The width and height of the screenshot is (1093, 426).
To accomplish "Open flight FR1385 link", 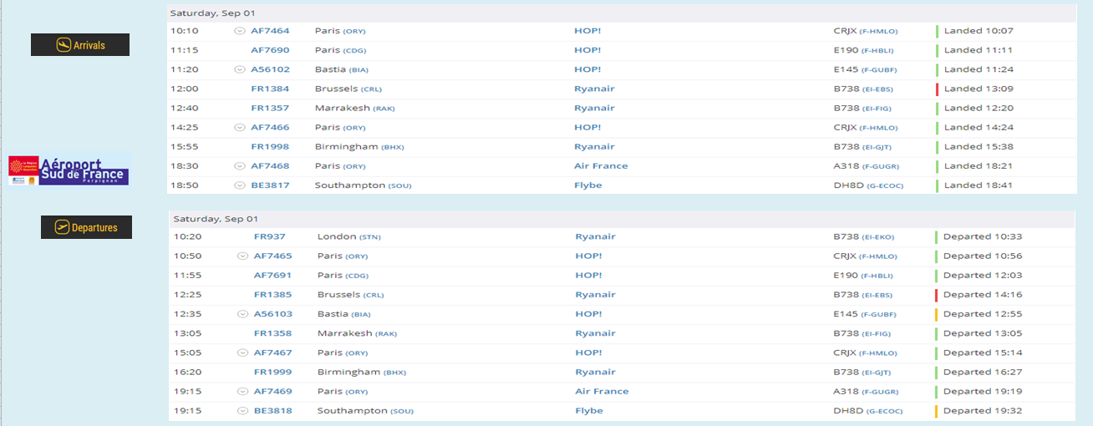I will click(272, 294).
